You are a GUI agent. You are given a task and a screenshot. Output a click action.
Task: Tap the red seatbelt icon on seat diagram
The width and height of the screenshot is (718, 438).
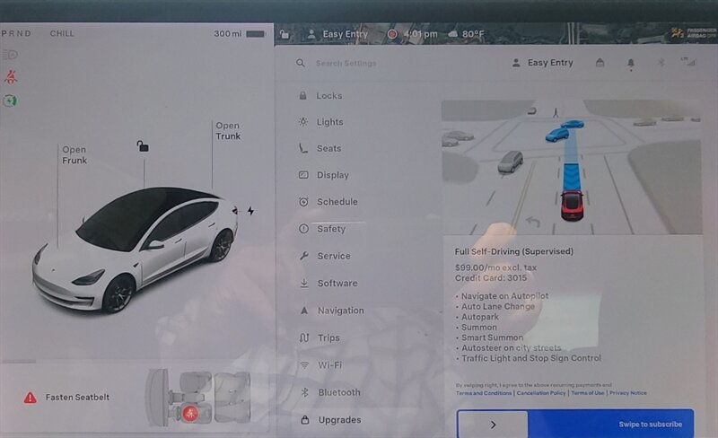(x=190, y=413)
